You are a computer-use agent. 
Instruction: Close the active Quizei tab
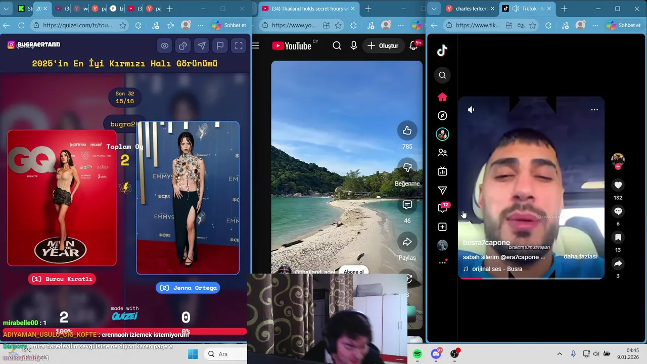[x=45, y=9]
